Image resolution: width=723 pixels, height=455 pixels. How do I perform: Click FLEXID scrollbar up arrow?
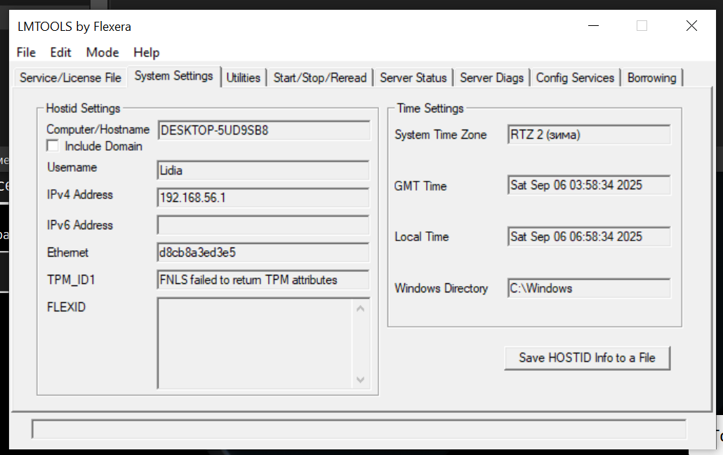[x=361, y=308]
